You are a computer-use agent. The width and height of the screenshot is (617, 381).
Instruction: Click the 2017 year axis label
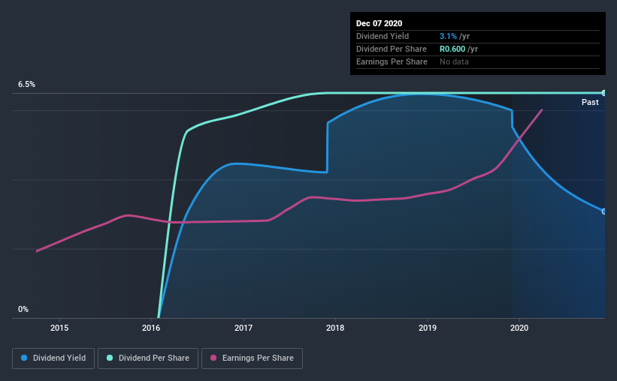(x=243, y=328)
